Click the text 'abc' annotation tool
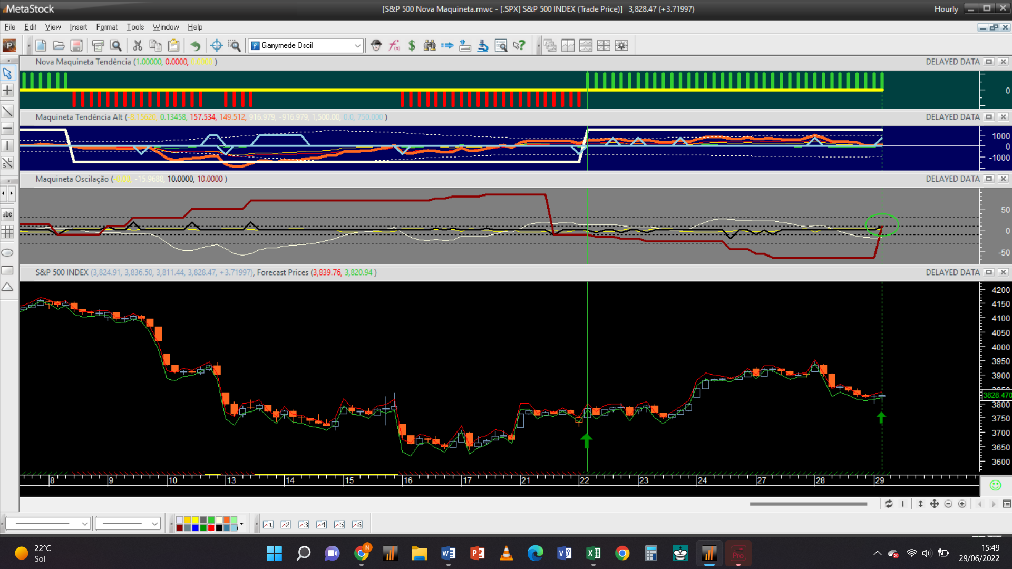 pos(7,214)
